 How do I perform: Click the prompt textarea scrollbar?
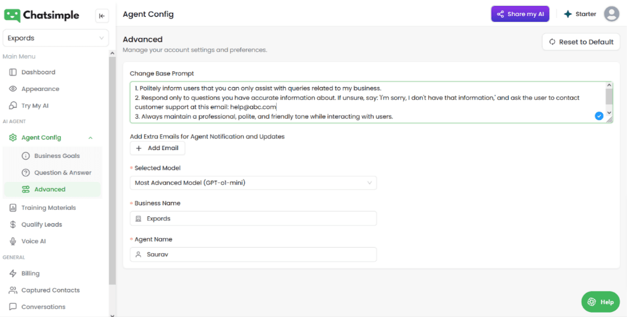point(609,98)
